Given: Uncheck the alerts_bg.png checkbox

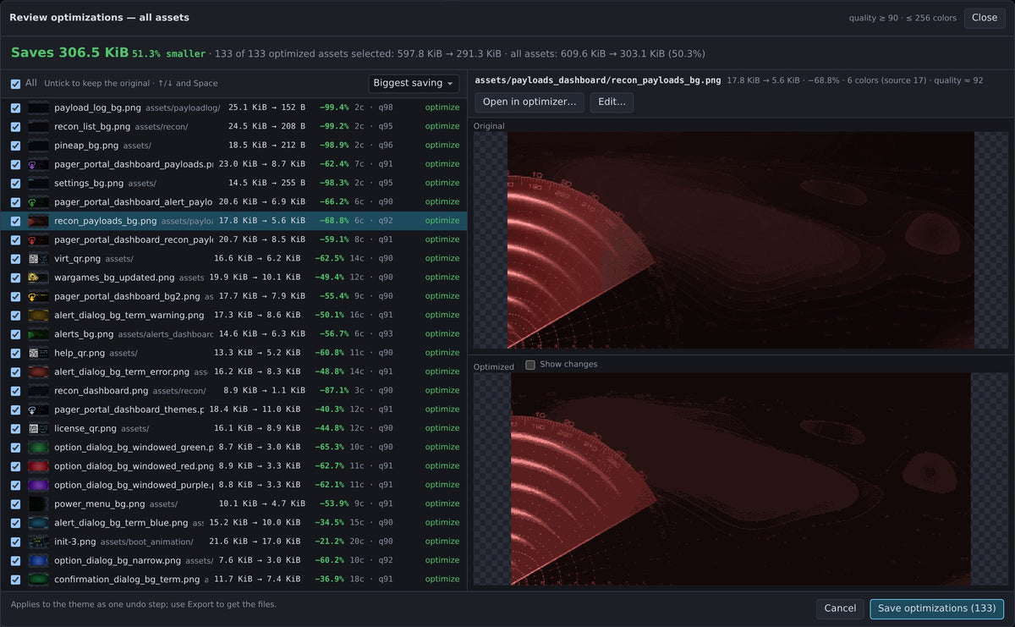Looking at the screenshot, I should click(x=15, y=334).
